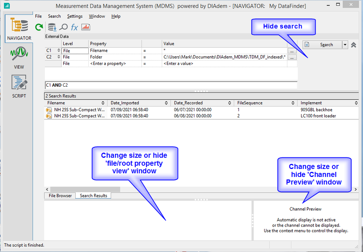Click the Date_Recorded column sort arrows
Image resolution: width=363 pixels, height=252 pixels.
[230, 103]
